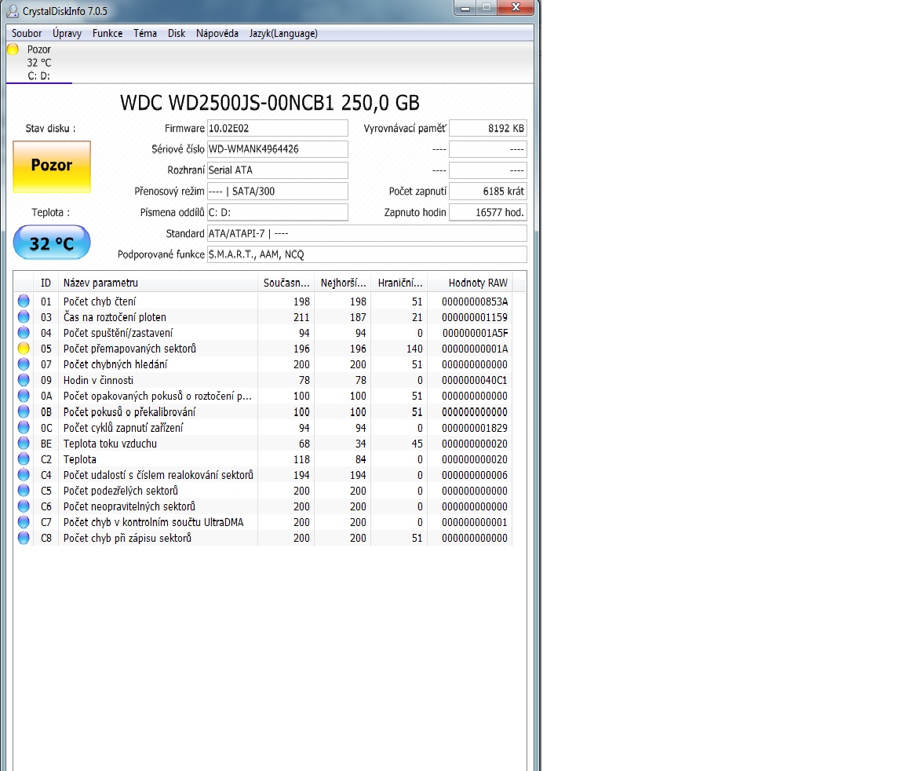Click the blue status orb for attribute C7
The image size is (904, 771).
(24, 522)
